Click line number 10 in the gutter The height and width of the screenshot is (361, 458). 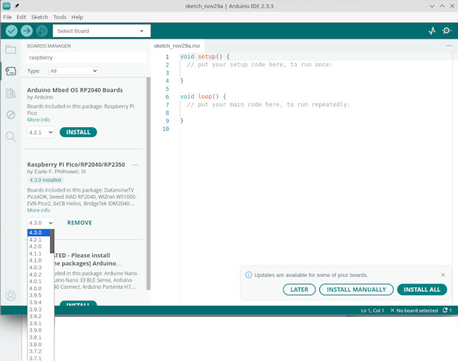pos(165,129)
